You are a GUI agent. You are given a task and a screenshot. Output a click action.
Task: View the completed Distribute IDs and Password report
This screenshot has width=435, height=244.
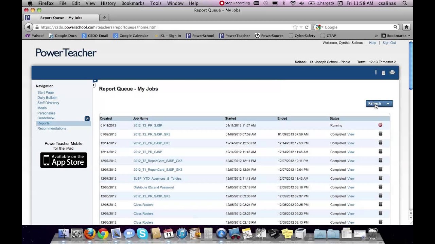(x=351, y=187)
